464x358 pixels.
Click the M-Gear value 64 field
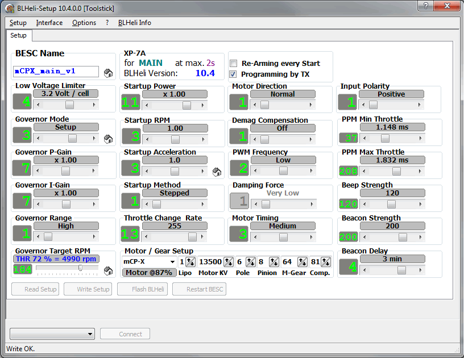click(288, 262)
